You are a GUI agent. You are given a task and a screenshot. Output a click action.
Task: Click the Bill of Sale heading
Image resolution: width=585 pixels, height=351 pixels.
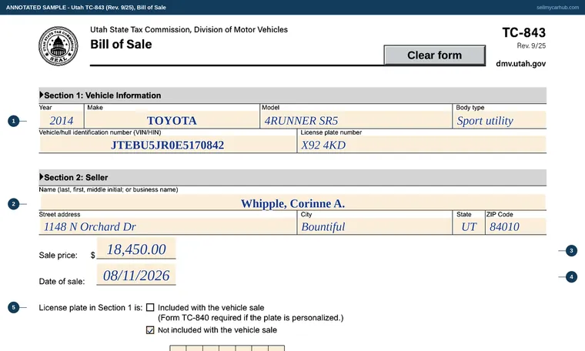(122, 44)
